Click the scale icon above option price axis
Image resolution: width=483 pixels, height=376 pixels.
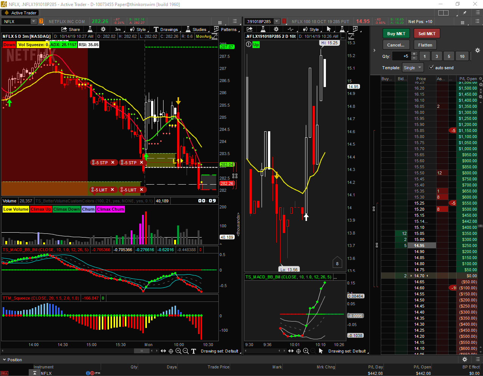click(x=351, y=36)
